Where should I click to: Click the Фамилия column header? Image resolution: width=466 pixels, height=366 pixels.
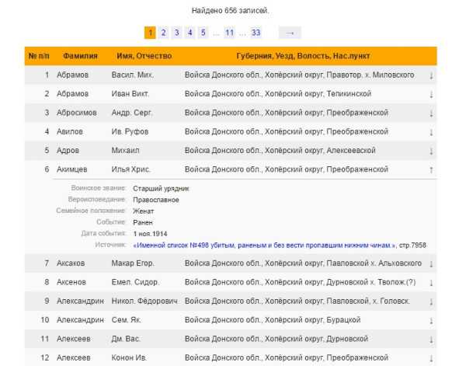tap(80, 56)
